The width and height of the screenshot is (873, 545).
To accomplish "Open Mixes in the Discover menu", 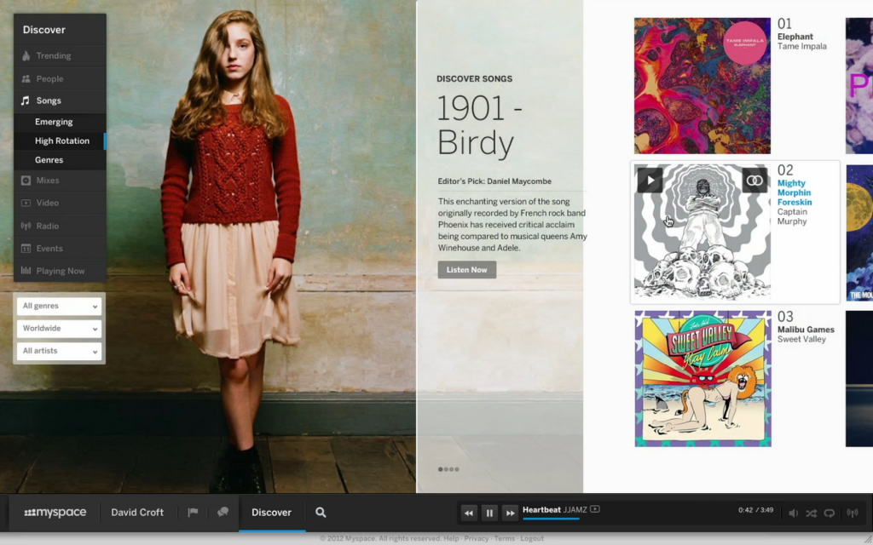I will coord(61,181).
